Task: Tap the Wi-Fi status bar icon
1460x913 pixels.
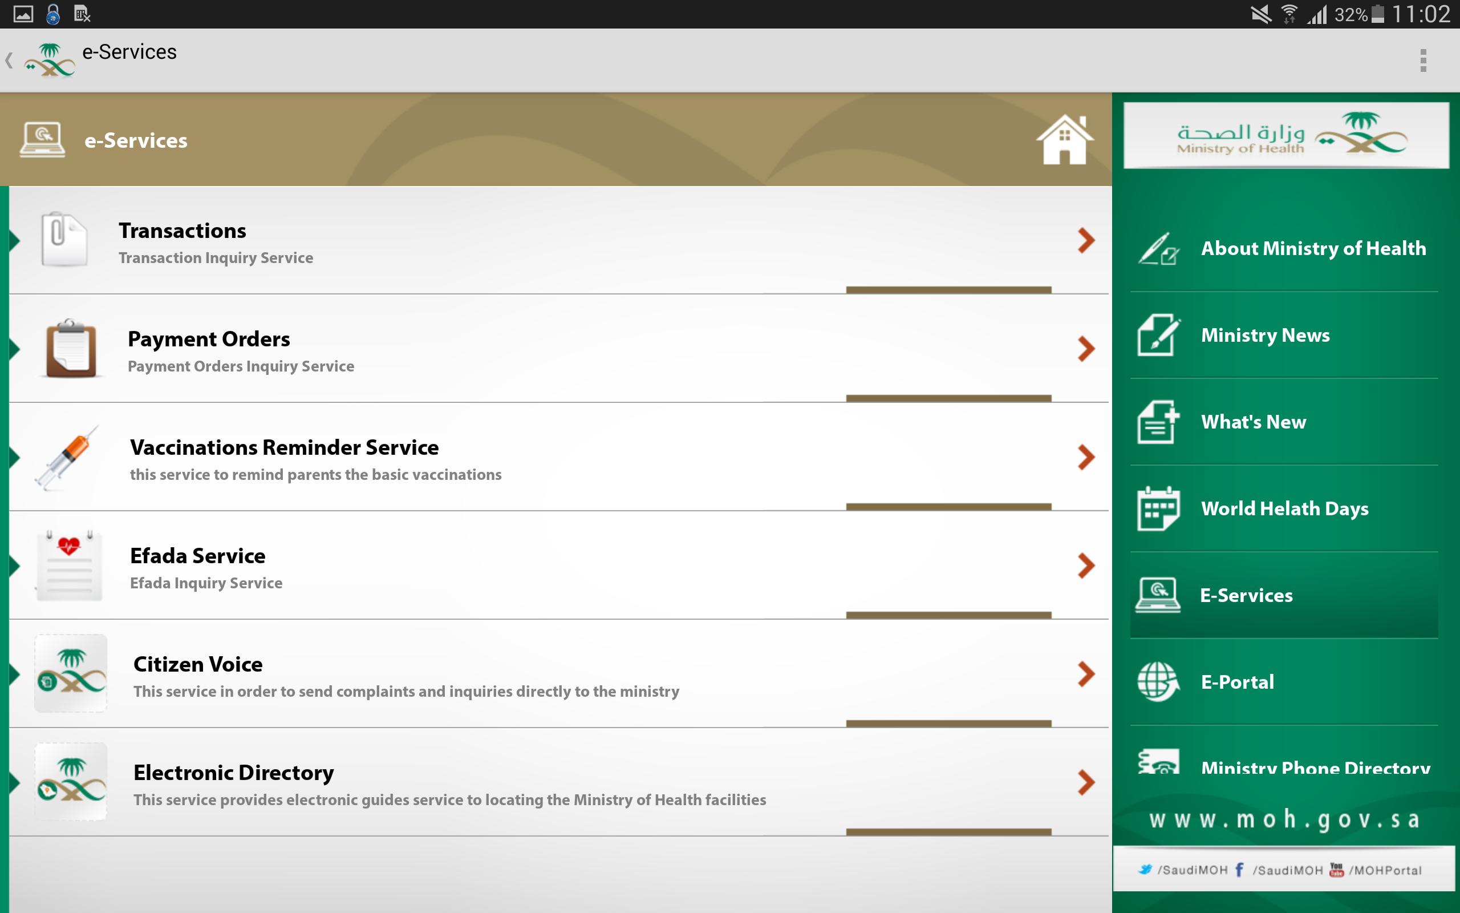Action: coord(1289,14)
